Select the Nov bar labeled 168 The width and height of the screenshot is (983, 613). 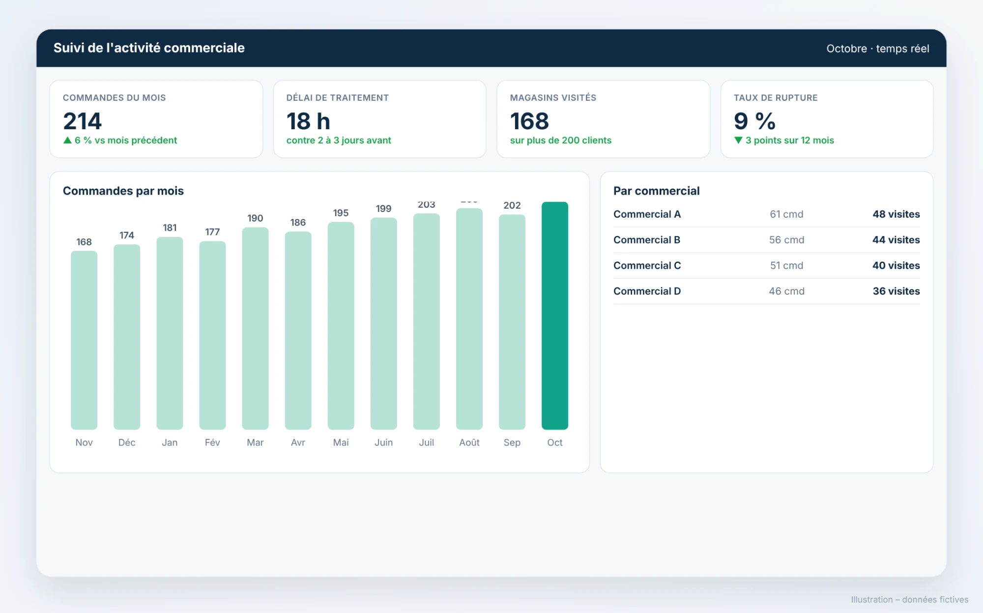[x=84, y=340]
